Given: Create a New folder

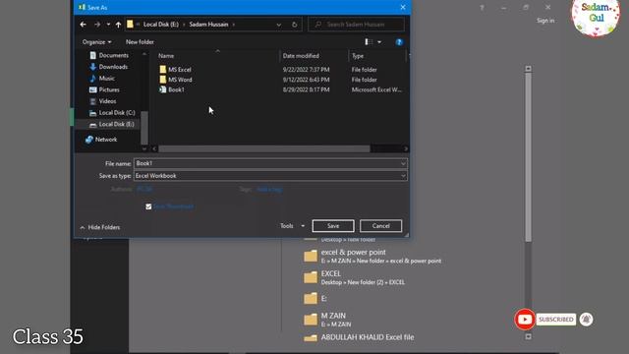Looking at the screenshot, I should pyautogui.click(x=140, y=41).
